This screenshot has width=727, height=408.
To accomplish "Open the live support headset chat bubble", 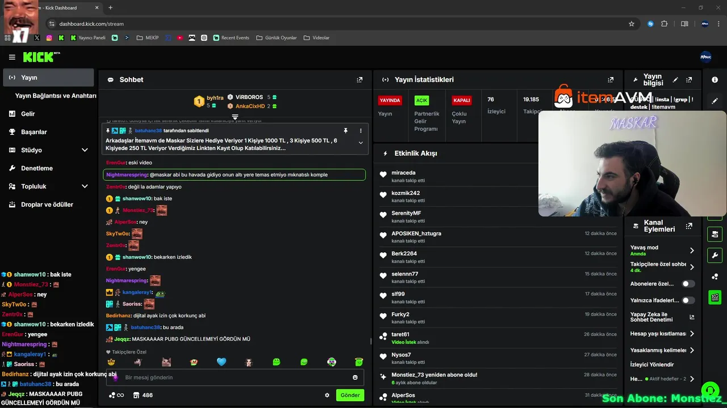I will [709, 390].
